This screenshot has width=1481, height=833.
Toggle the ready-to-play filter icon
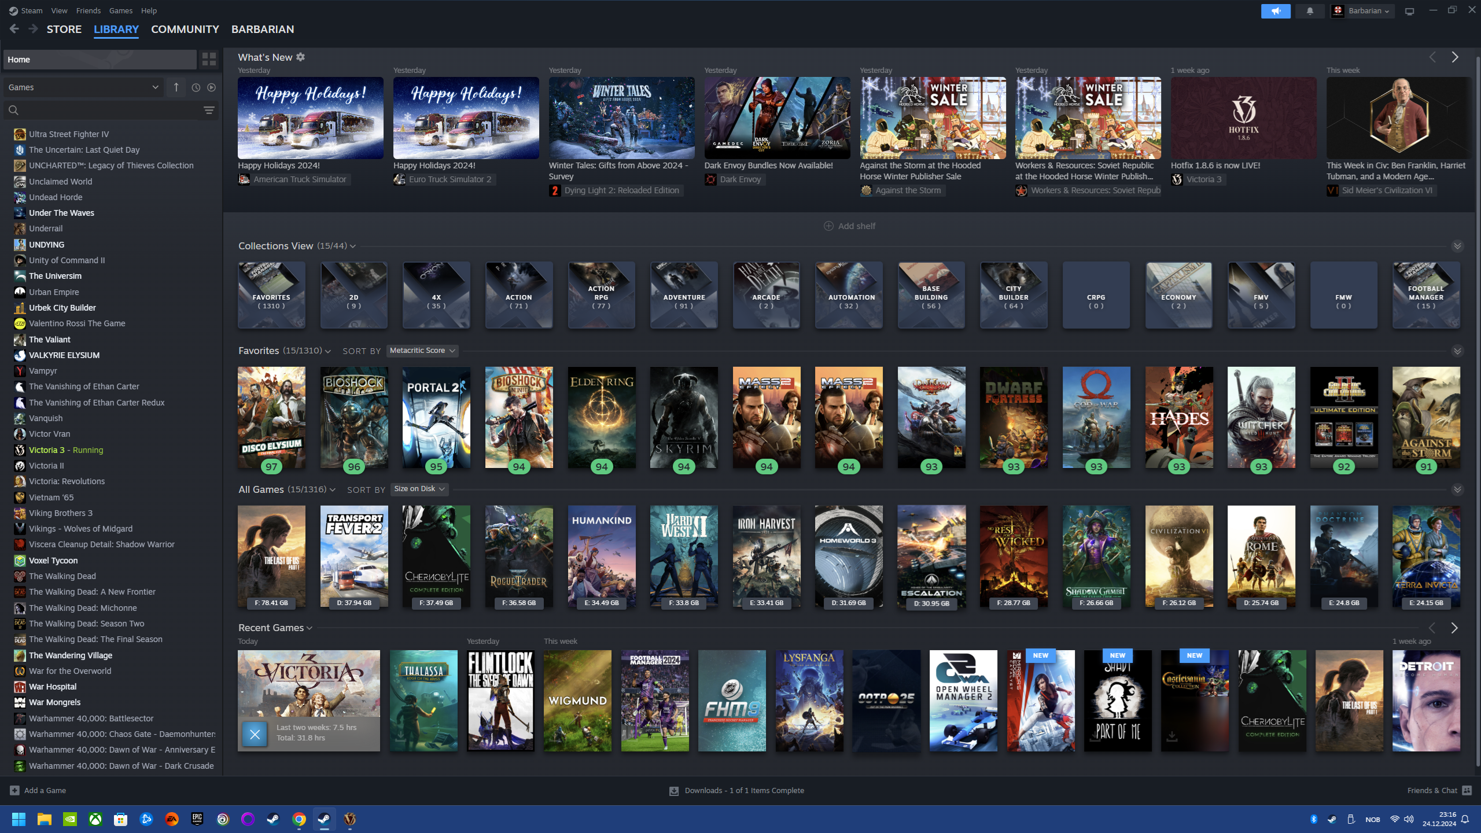coord(212,87)
